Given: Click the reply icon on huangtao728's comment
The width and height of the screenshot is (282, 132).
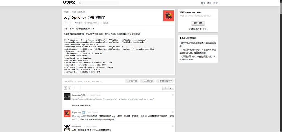Looking at the screenshot, I should (173, 95).
